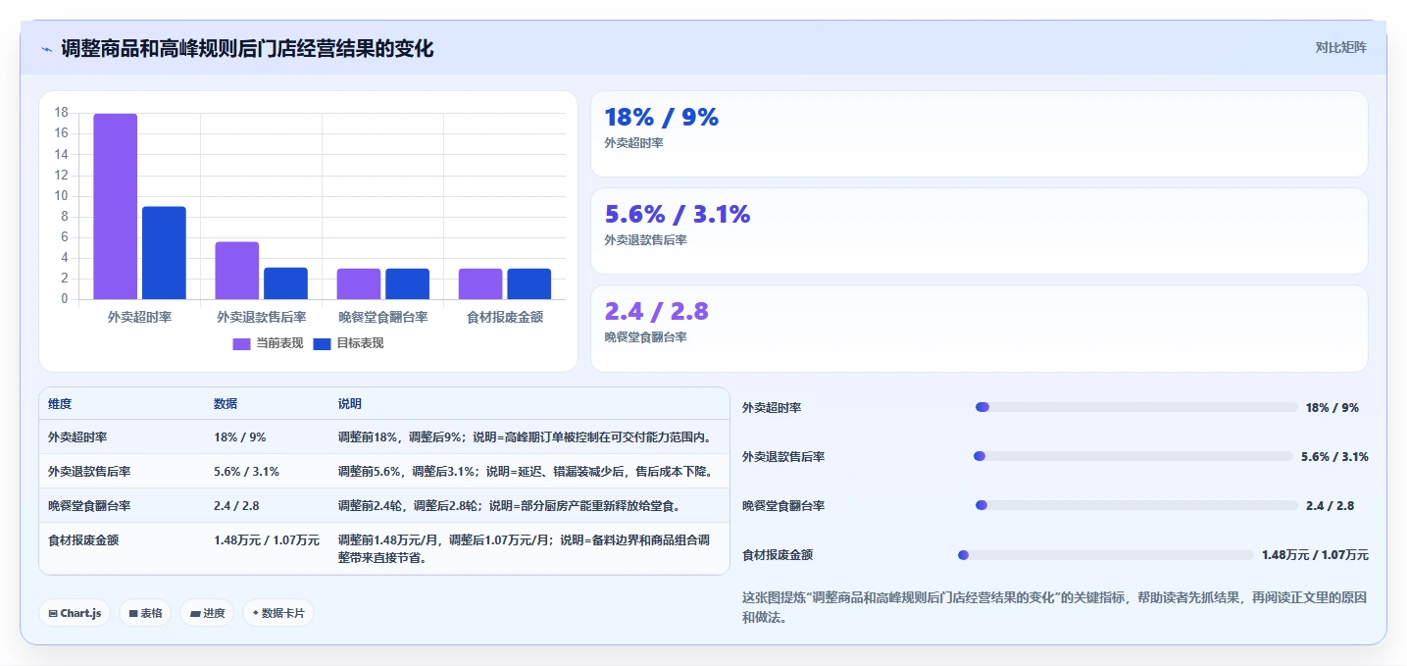The height and width of the screenshot is (666, 1407).
Task: Click the 数据 column header
Action: 226,404
